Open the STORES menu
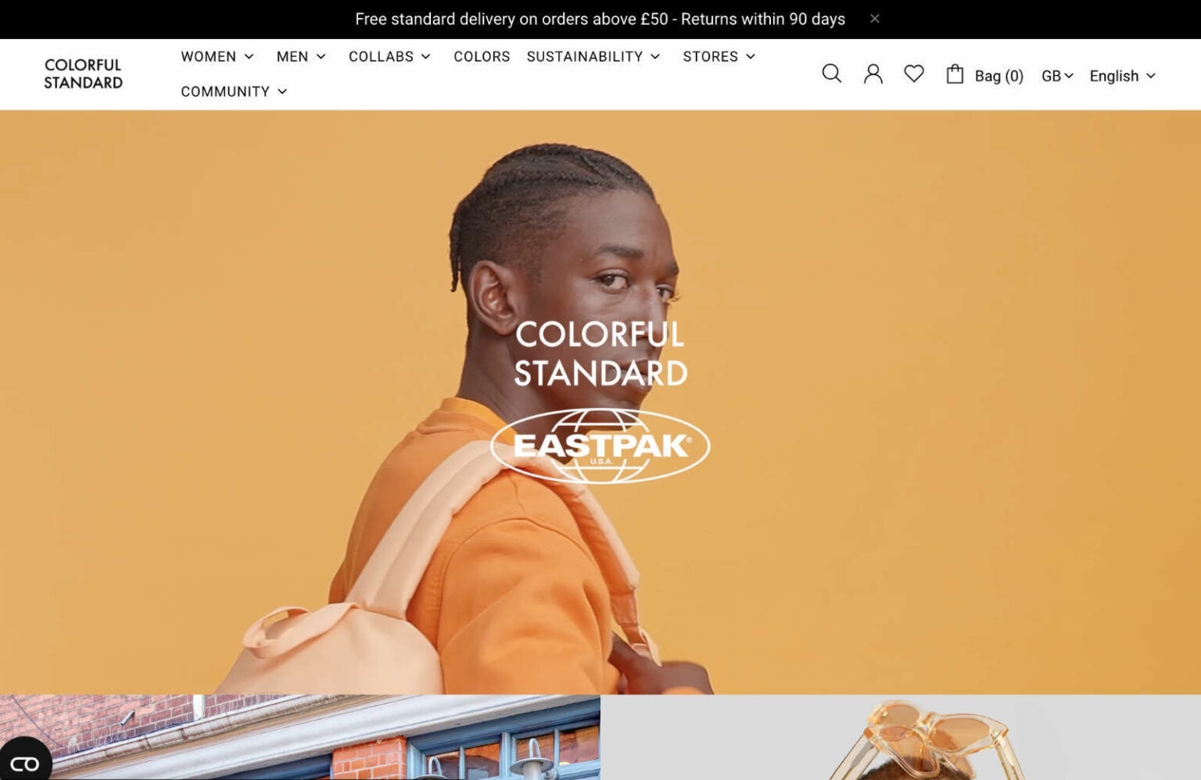1201x780 pixels. [x=719, y=56]
